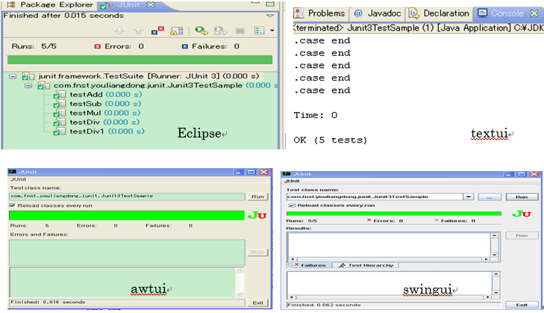Screen dimensions: 544x313
Task: Click the top Run button in swingui window
Action: click(522, 197)
